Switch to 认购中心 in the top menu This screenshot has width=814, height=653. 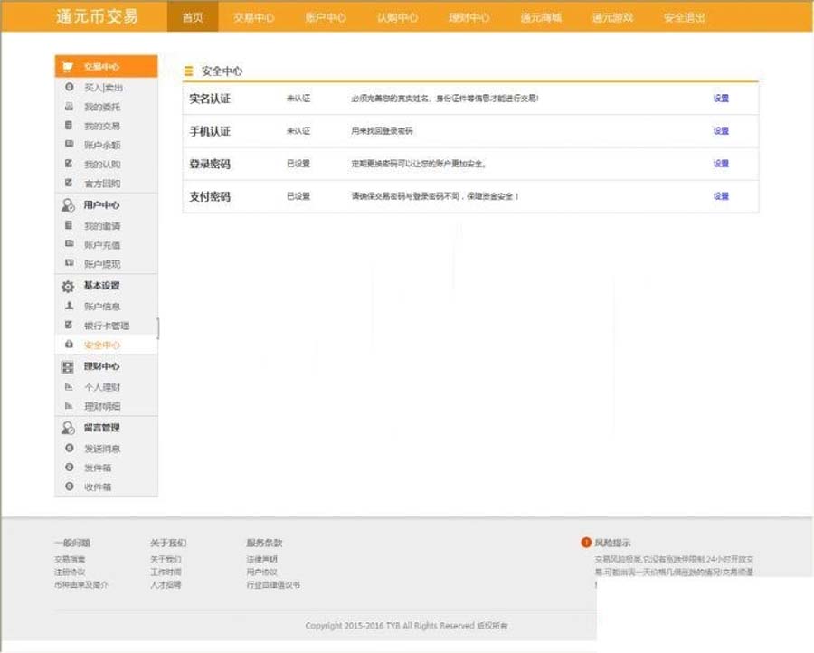click(x=397, y=17)
